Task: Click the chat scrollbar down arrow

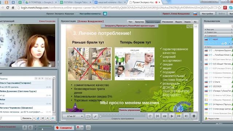Action: click(x=54, y=114)
